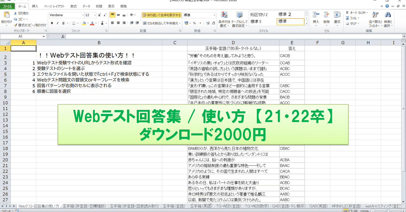Toggle Middle Align button
Image resolution: width=406 pixels, height=212 pixels.
point(118,15)
